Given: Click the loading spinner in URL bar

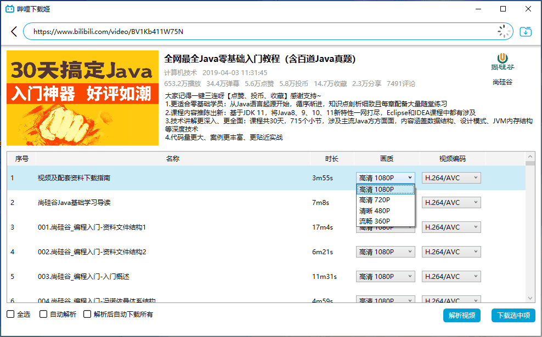Looking at the screenshot, I should tap(504, 31).
